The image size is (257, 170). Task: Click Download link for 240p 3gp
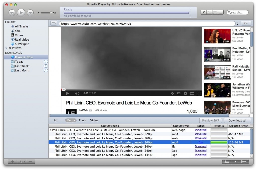click(x=201, y=150)
